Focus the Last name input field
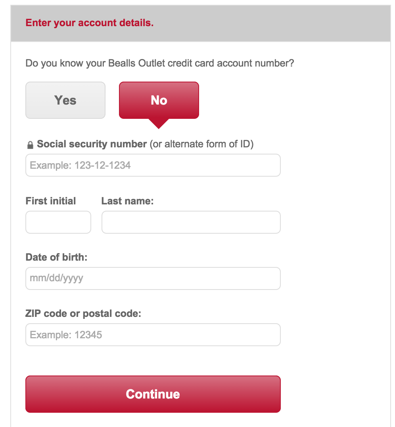 (191, 222)
